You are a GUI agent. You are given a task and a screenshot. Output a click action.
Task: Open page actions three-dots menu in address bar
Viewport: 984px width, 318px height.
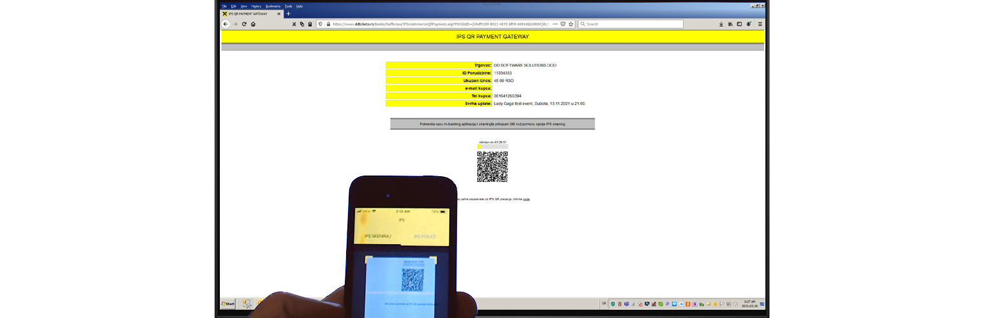pyautogui.click(x=554, y=24)
